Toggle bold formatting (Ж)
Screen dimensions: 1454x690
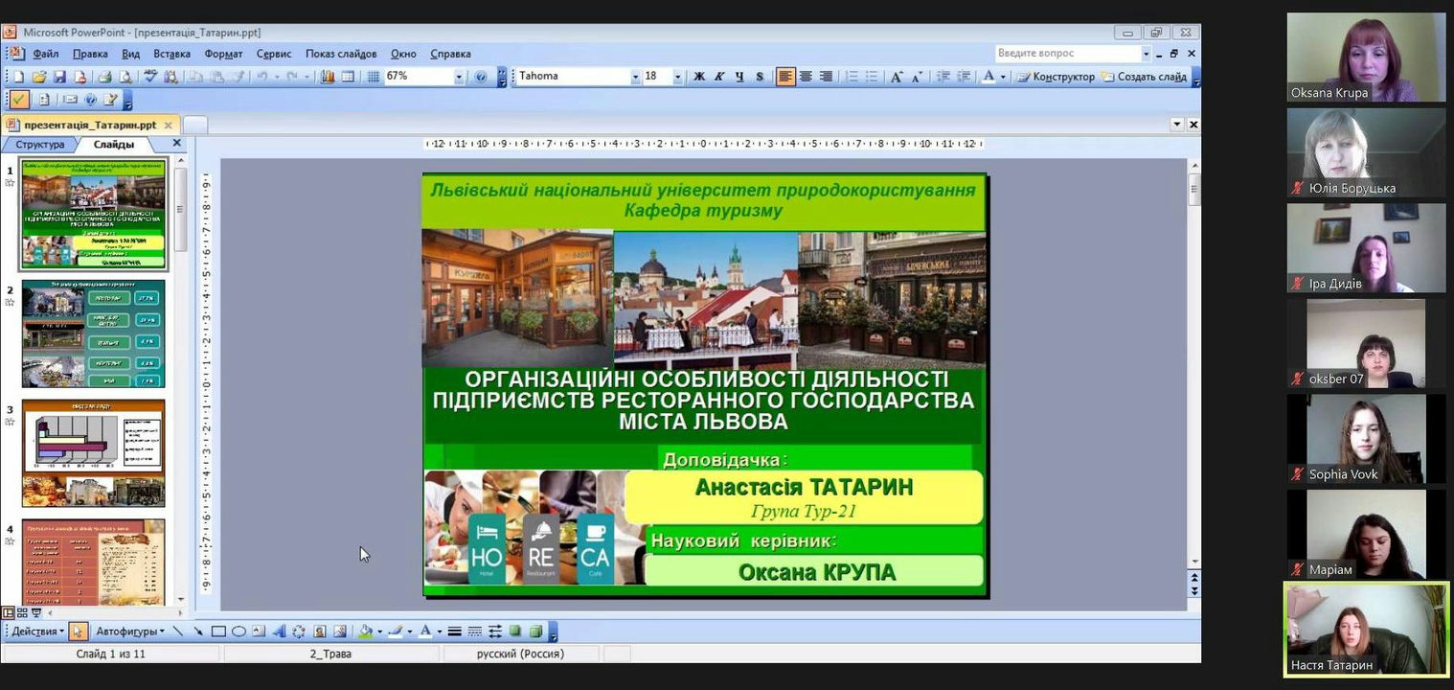click(699, 77)
